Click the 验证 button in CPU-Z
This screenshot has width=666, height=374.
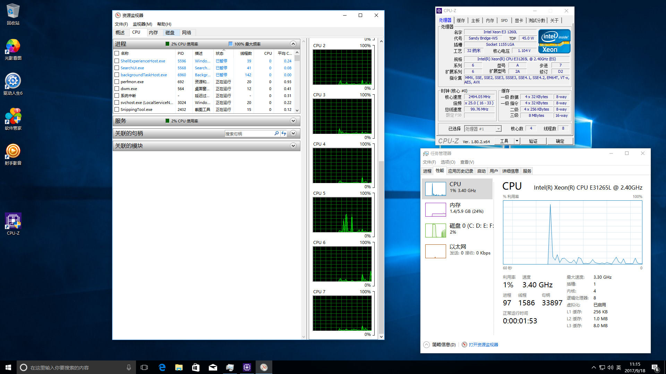(x=533, y=141)
